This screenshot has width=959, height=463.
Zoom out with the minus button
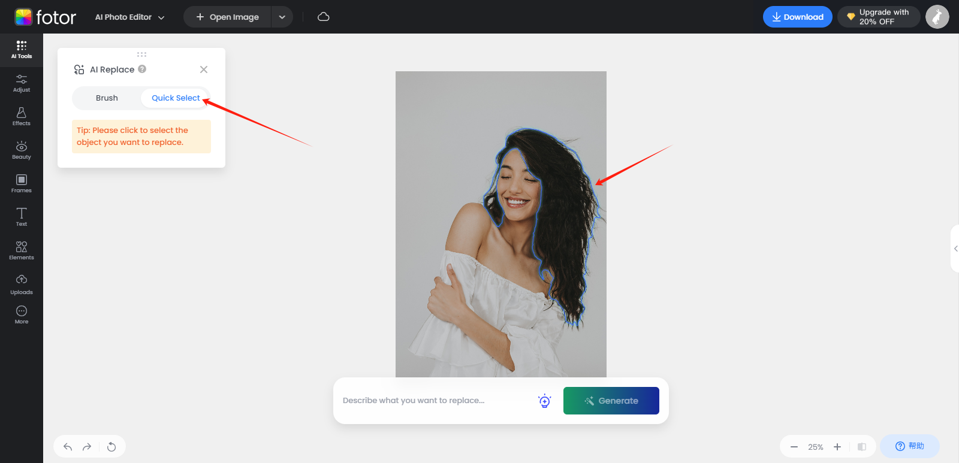pos(794,447)
